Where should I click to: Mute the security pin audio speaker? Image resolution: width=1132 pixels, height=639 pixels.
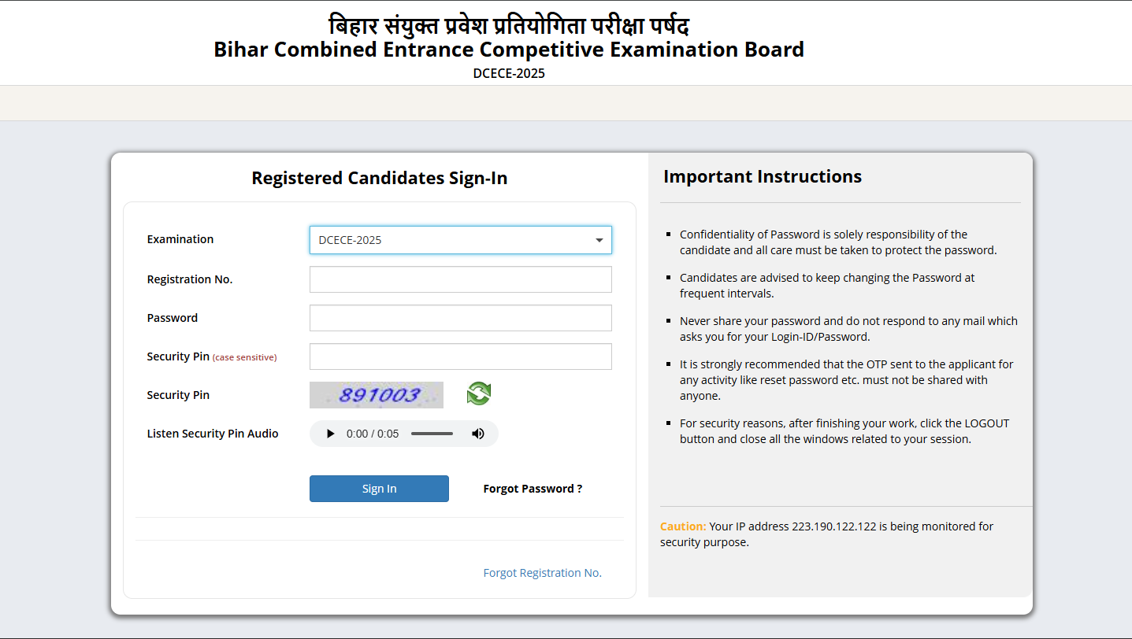pos(478,433)
